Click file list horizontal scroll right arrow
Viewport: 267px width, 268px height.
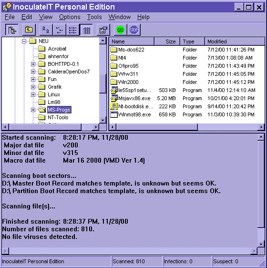click(x=261, y=127)
